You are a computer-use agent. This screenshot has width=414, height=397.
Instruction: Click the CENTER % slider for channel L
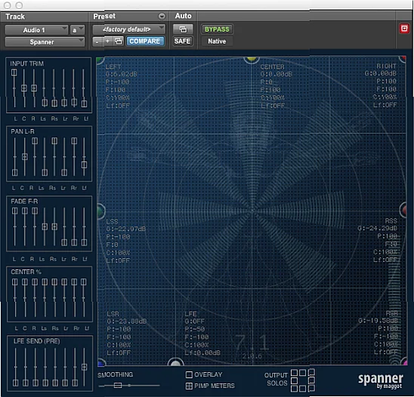click(15, 282)
